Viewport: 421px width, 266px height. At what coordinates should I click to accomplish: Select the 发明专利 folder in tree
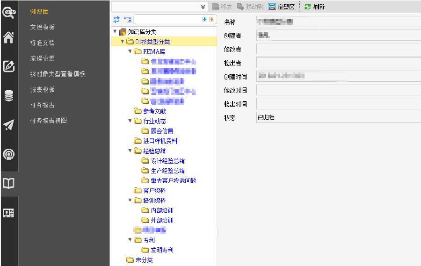coord(162,250)
